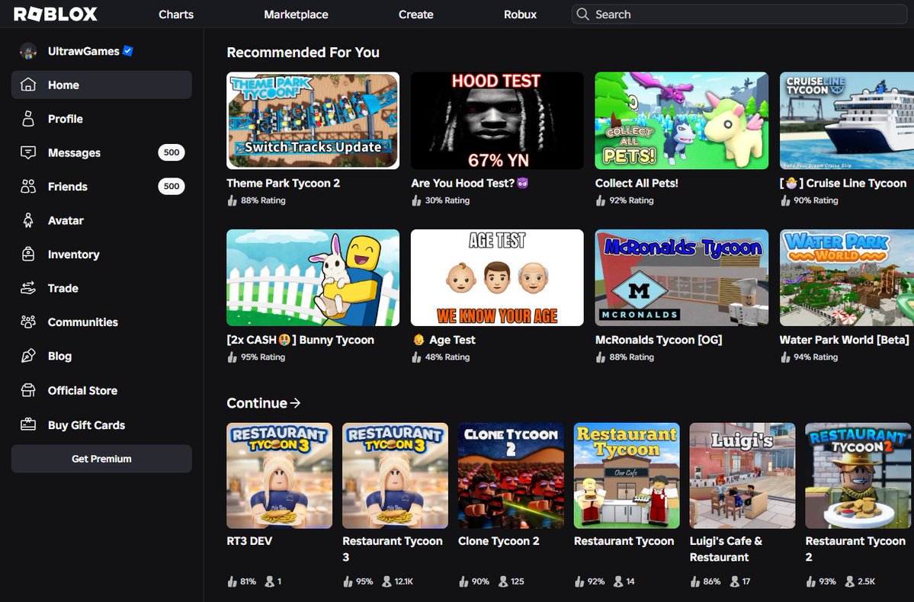Click the Get Premium button
This screenshot has width=914, height=602.
coord(101,459)
